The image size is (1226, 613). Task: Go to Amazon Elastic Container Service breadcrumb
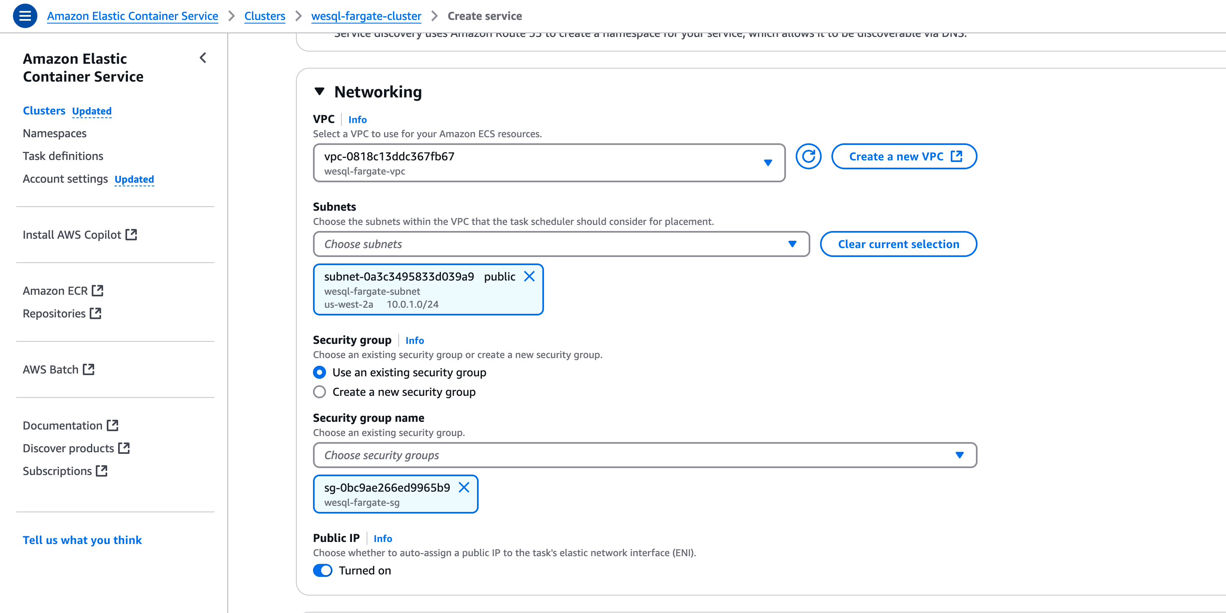click(132, 16)
